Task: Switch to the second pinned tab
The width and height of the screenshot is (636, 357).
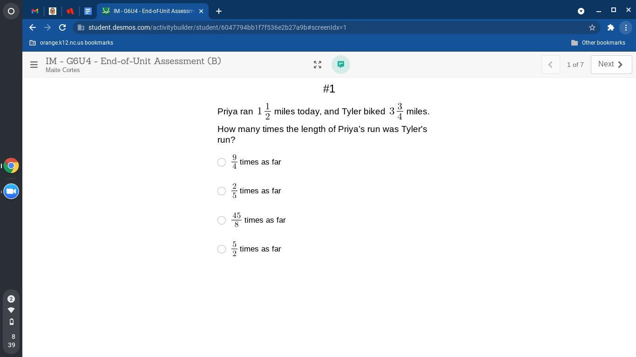Action: (x=53, y=11)
